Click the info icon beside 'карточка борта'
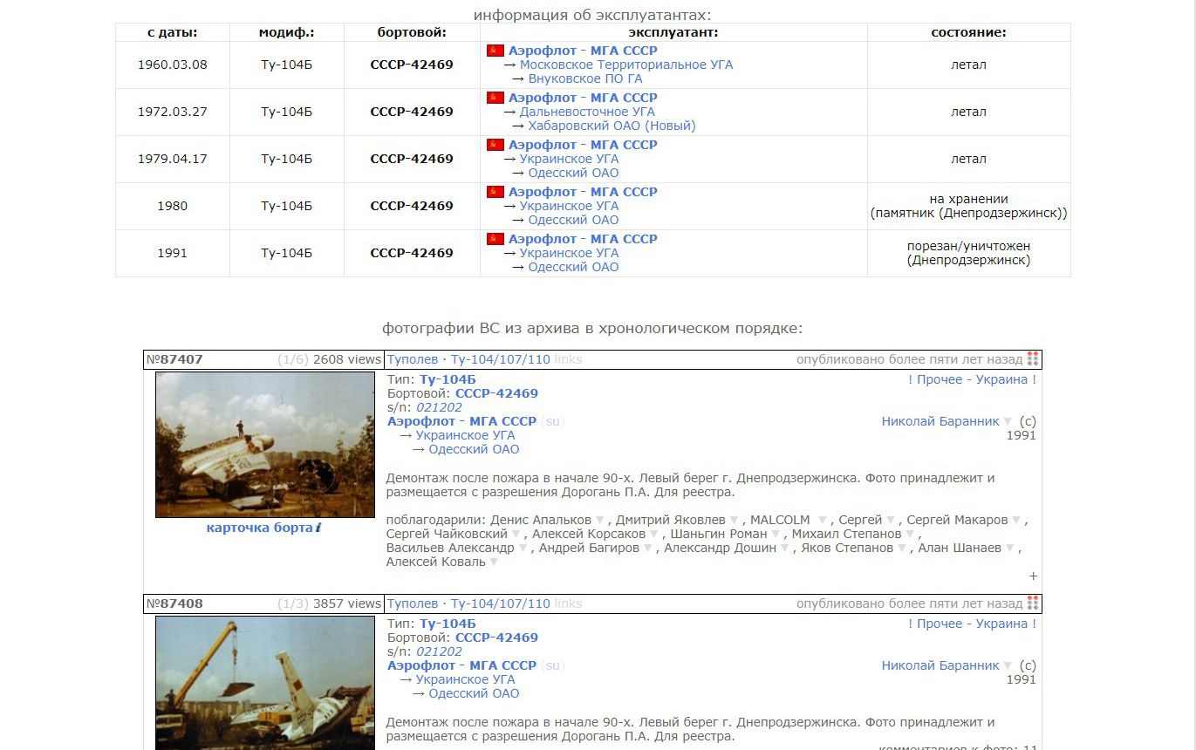This screenshot has height=750, width=1196. 318,528
